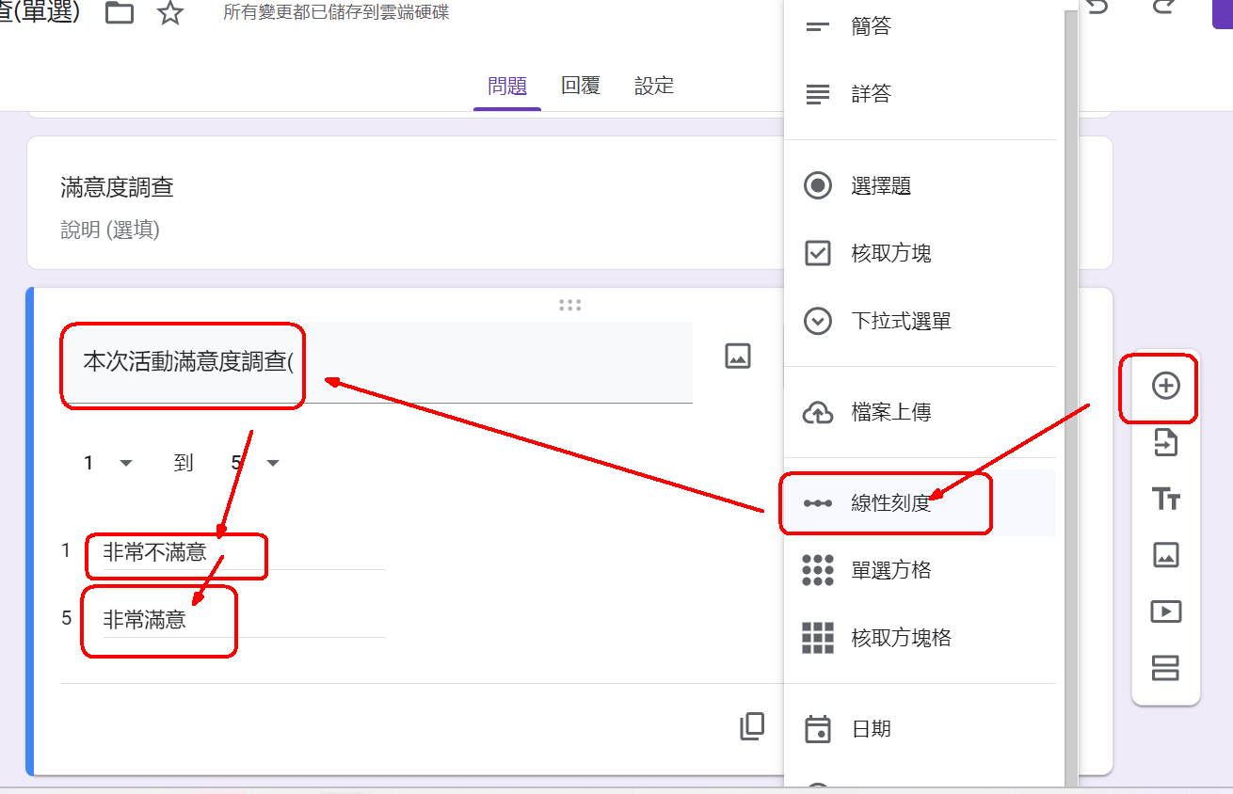Open the scale minimum value dropdown

[x=108, y=463]
